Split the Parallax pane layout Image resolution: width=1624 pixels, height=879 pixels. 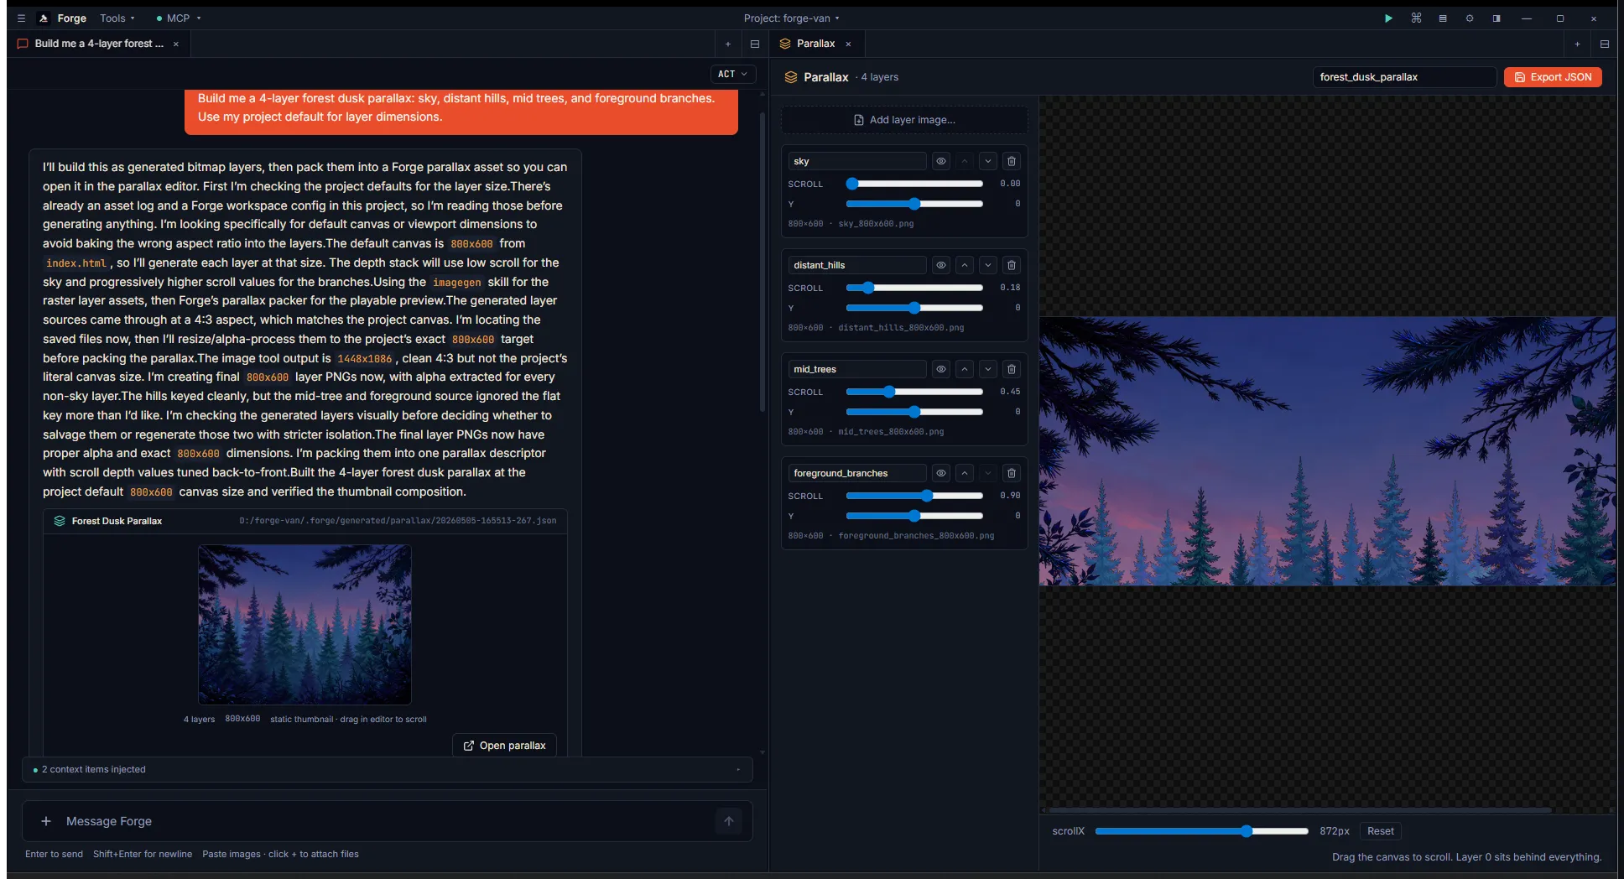pyautogui.click(x=1605, y=44)
